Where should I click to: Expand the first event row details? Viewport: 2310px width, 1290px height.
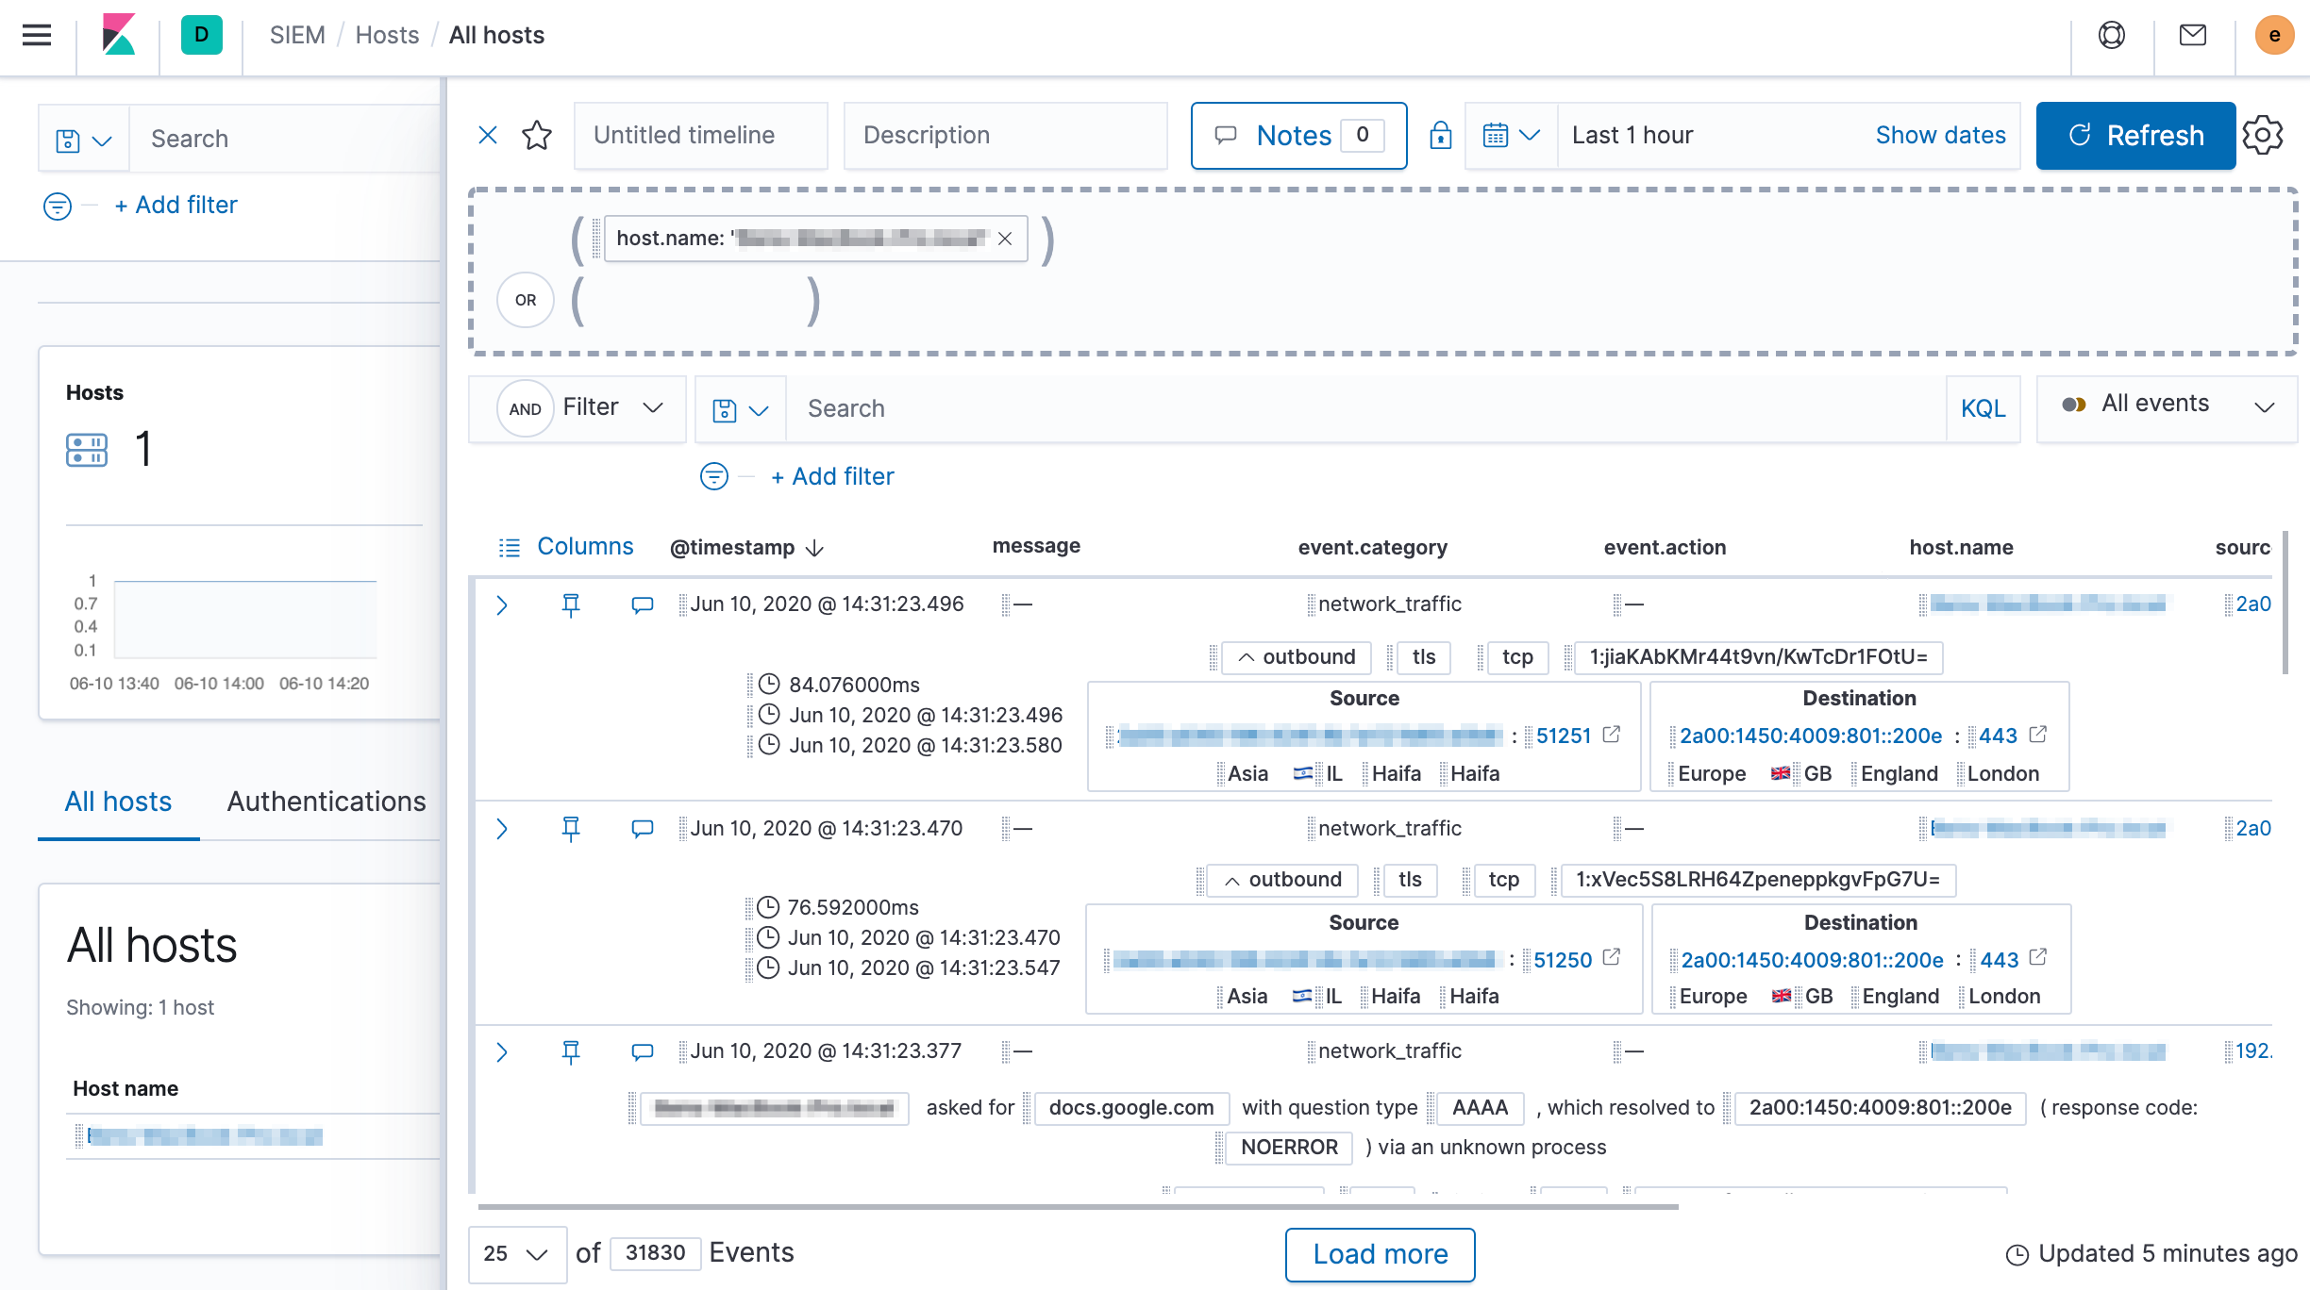click(x=503, y=604)
